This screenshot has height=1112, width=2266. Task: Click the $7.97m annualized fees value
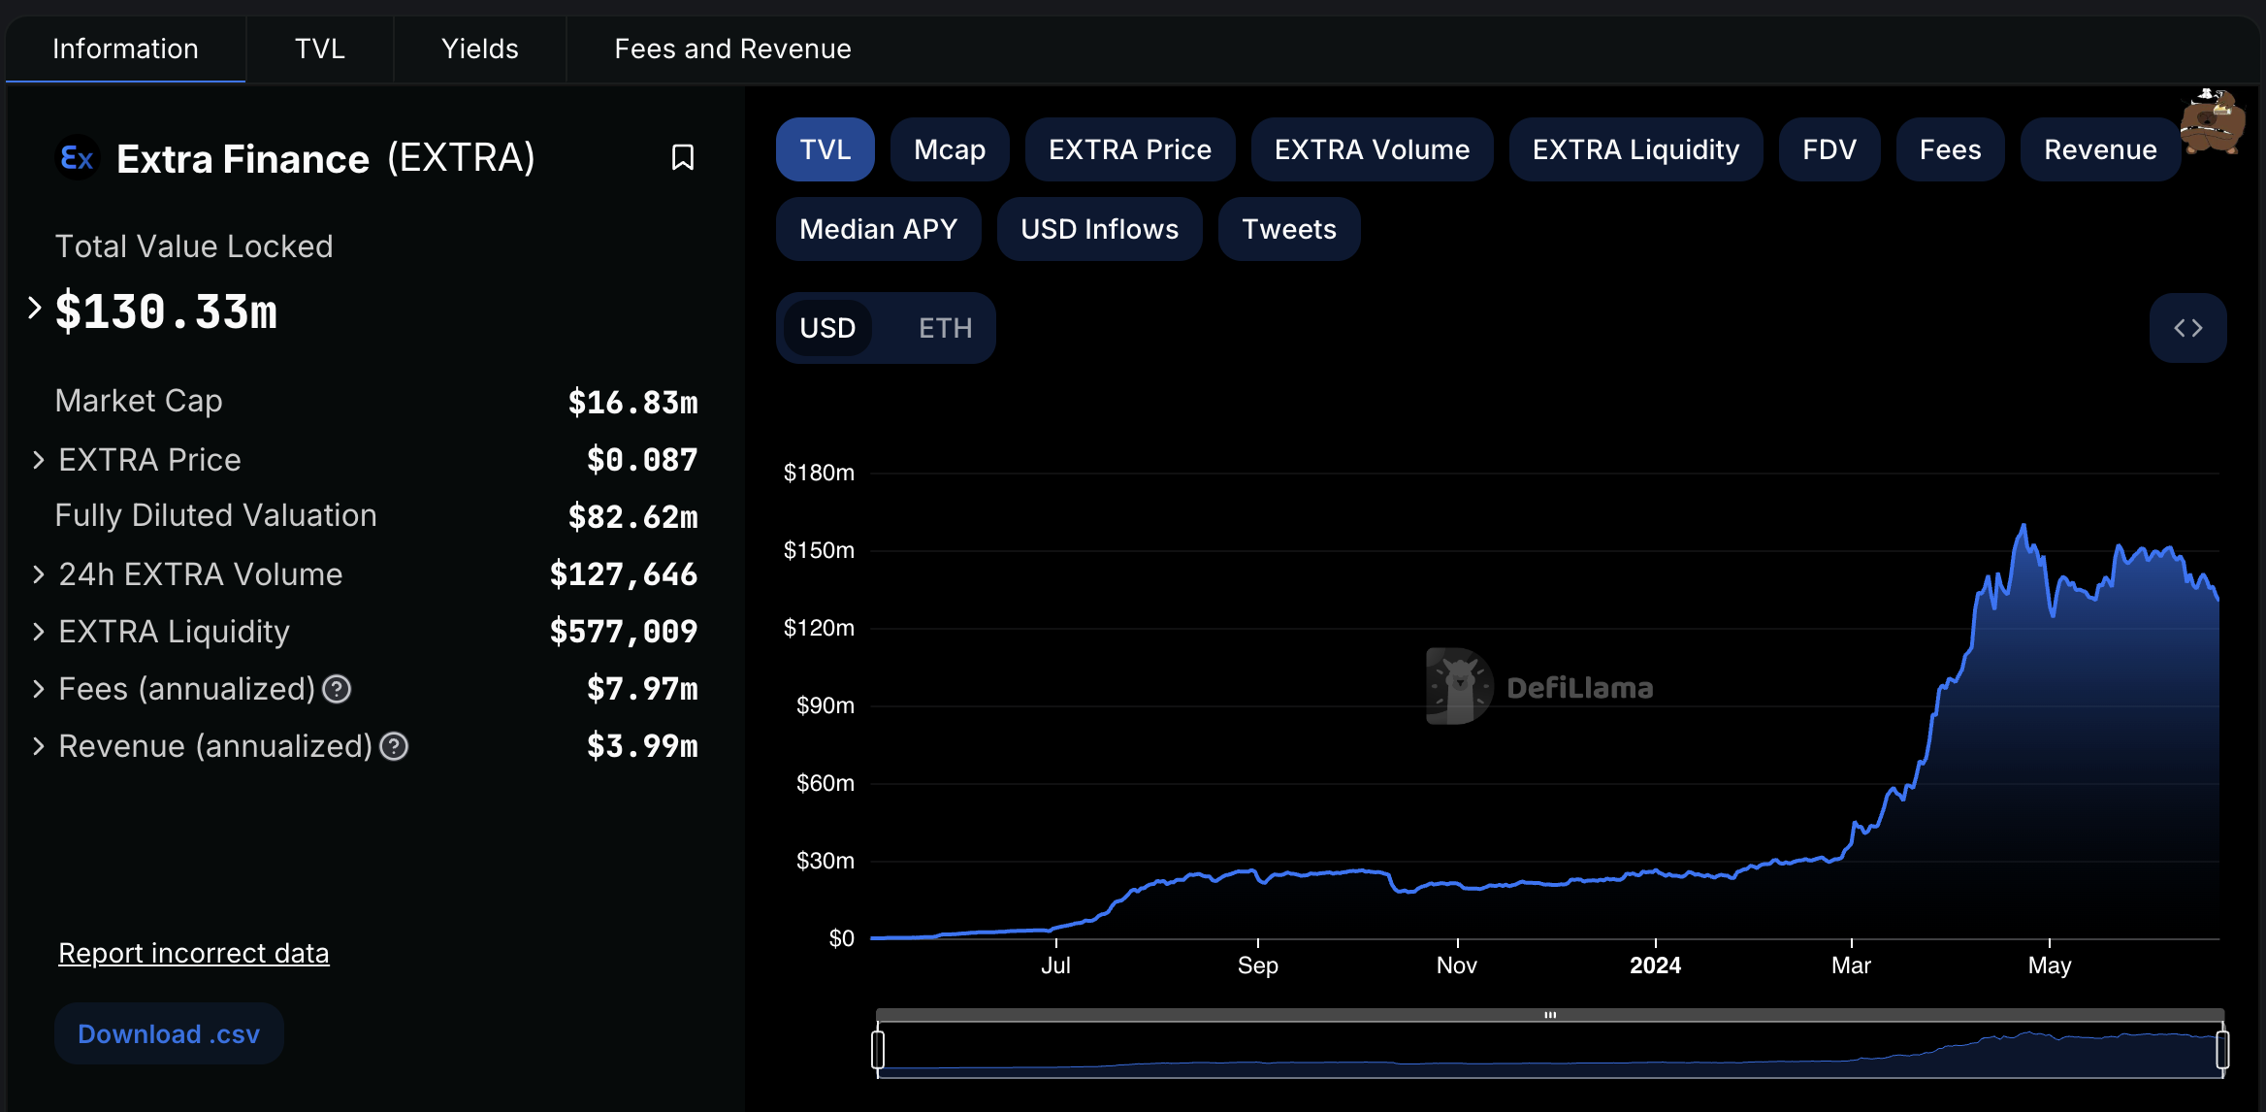(x=642, y=689)
